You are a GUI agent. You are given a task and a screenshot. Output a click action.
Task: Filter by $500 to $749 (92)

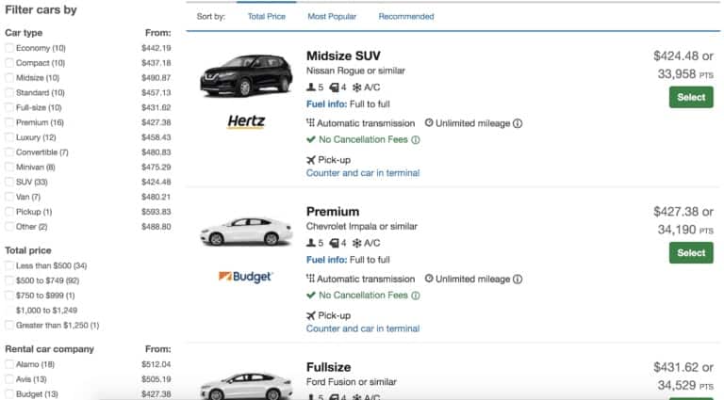[9, 280]
